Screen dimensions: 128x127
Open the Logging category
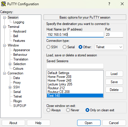click(x=19, y=22)
